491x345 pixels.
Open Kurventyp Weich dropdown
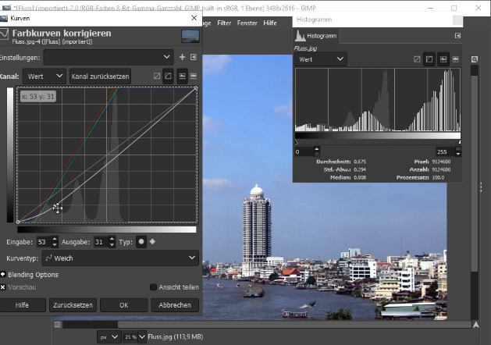120,258
